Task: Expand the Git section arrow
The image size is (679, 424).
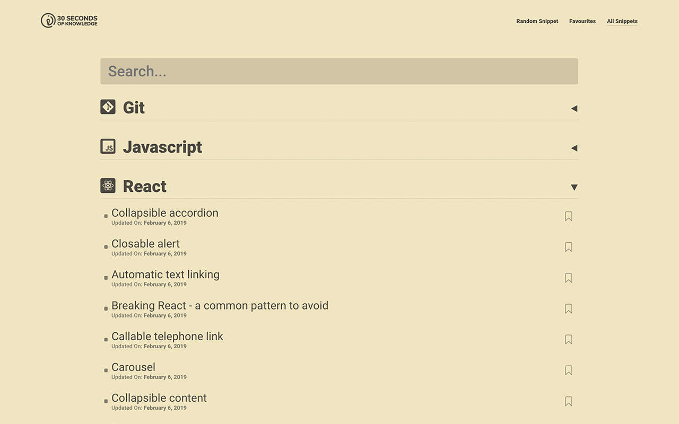Action: point(573,109)
